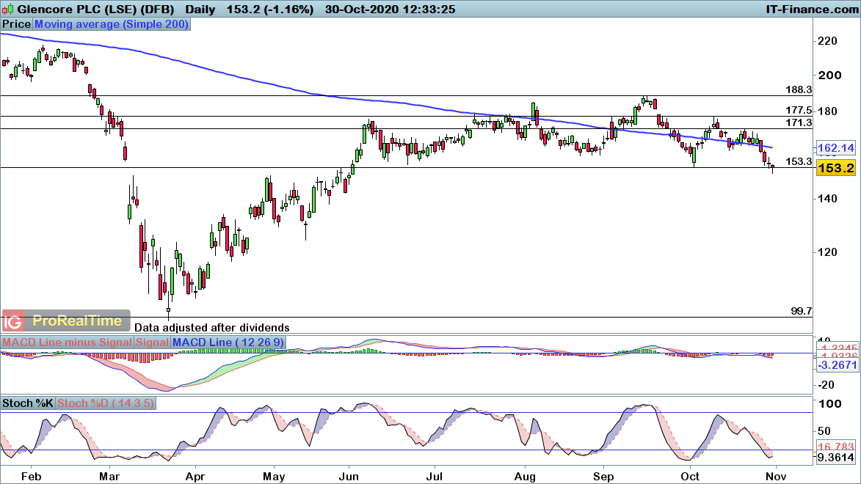Select the Price label tab
The image size is (861, 484).
click(16, 24)
